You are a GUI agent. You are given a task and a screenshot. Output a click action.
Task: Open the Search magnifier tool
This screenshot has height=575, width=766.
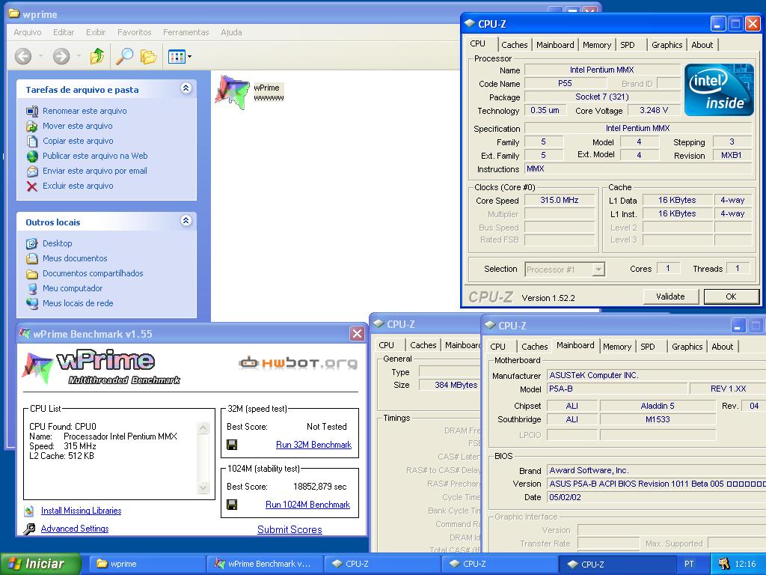click(x=124, y=56)
